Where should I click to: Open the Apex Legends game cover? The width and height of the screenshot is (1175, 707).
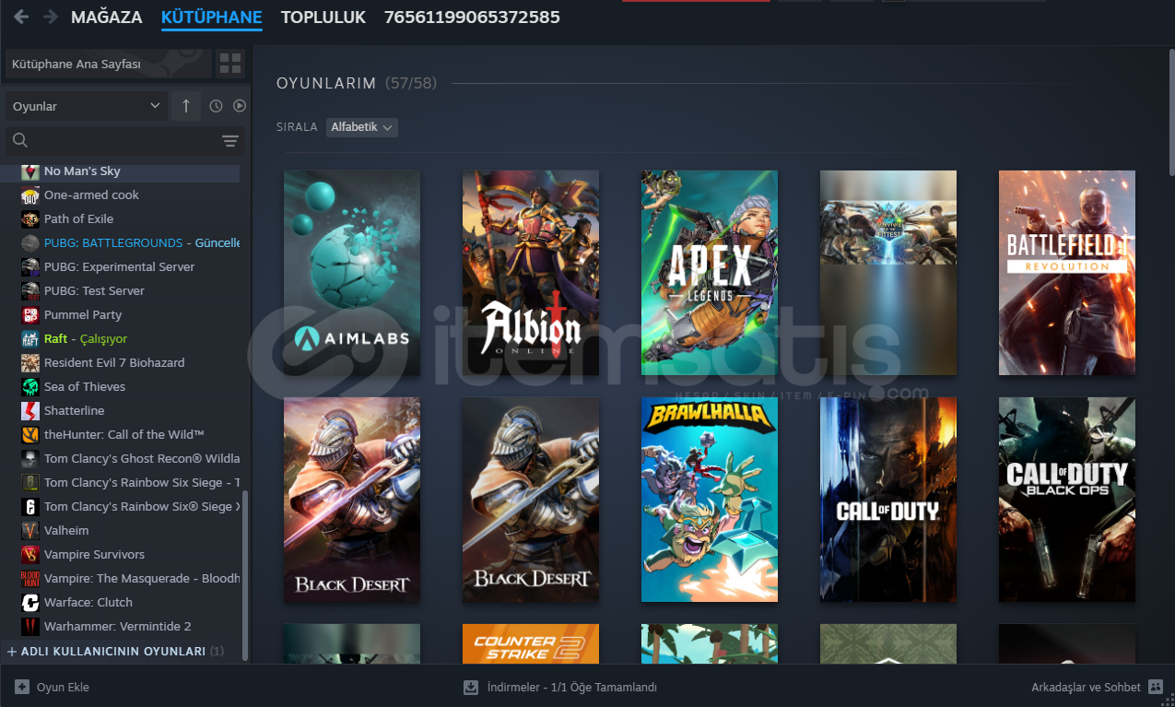pos(710,273)
